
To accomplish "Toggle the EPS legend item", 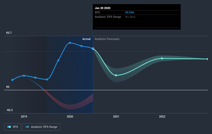I will click(13, 127).
